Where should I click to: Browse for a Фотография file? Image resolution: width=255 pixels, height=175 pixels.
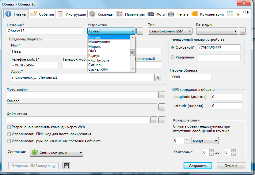tap(162, 95)
